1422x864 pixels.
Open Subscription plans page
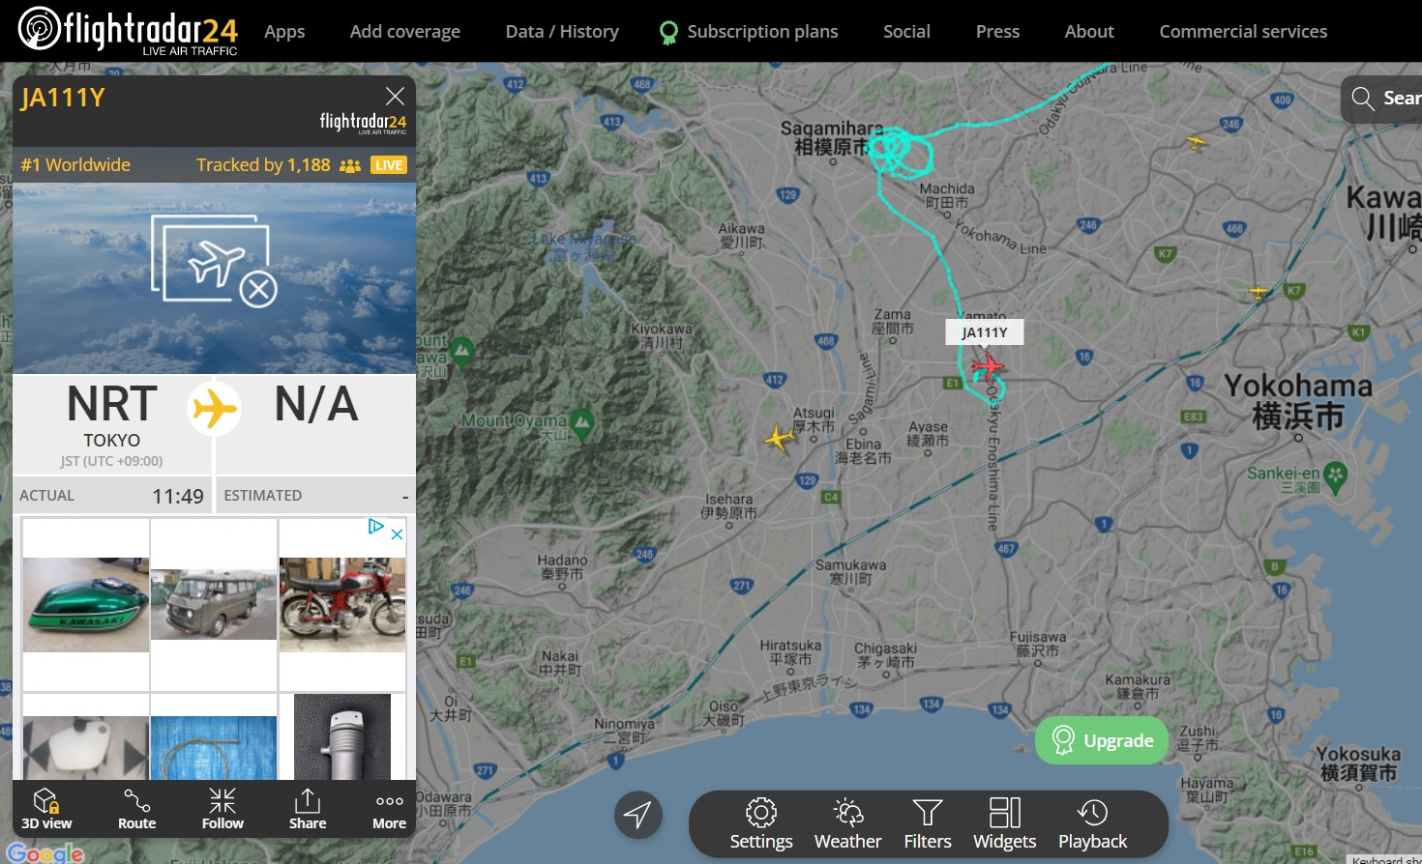pos(749,31)
